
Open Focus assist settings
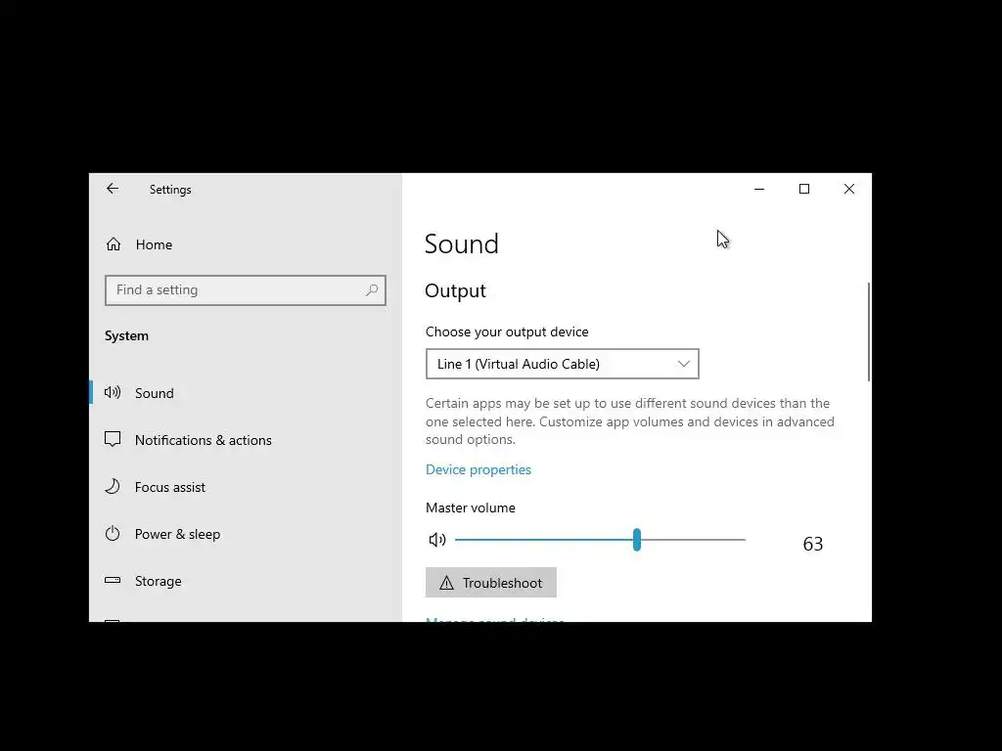coord(246,487)
